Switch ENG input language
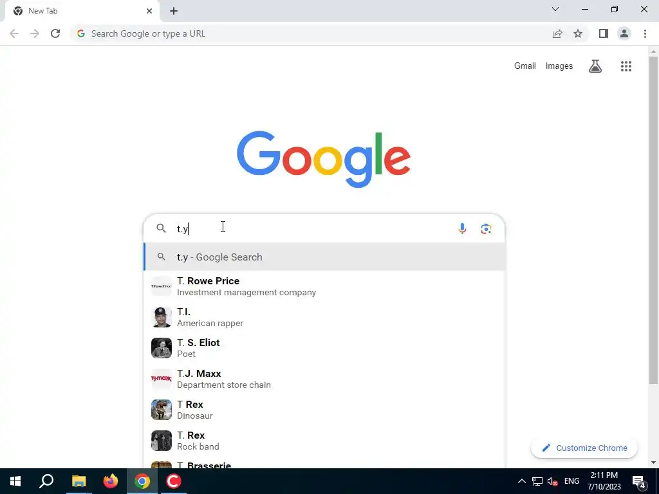 click(x=571, y=481)
